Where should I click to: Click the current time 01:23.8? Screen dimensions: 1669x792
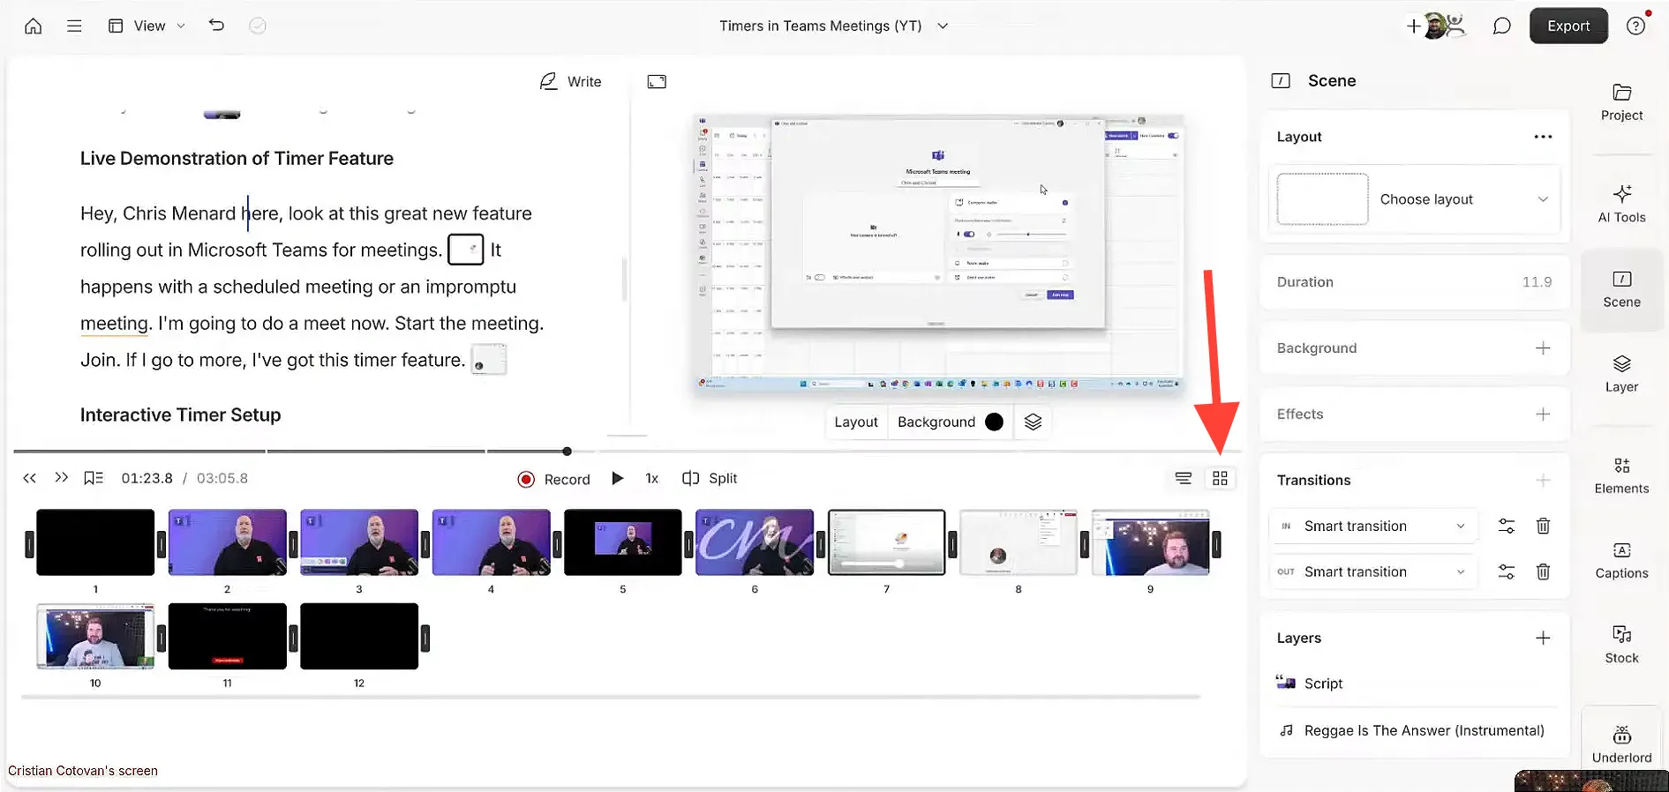coord(147,478)
